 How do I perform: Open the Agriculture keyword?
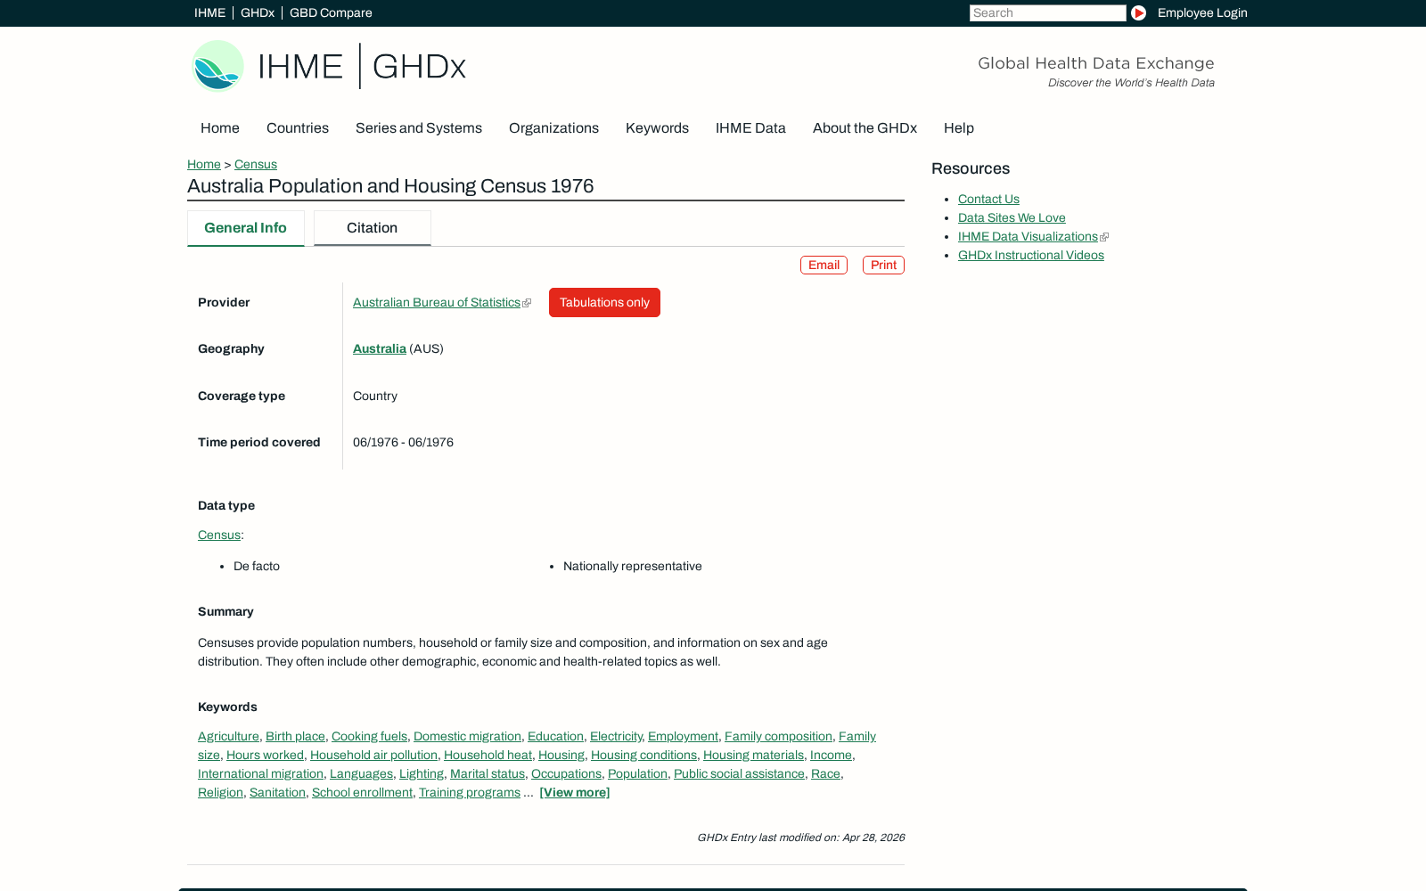pos(228,736)
